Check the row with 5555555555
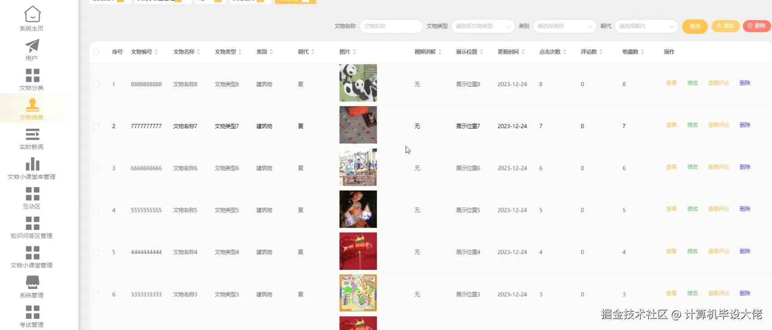The width and height of the screenshot is (772, 330). [96, 210]
